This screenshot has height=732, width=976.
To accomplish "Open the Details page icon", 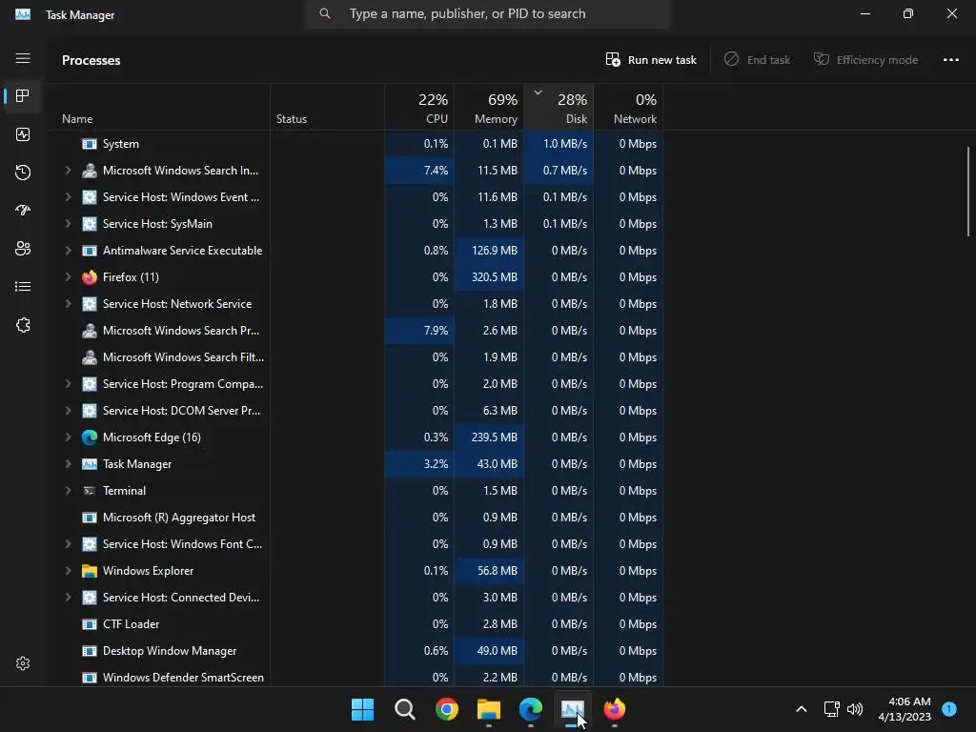I will click(23, 286).
